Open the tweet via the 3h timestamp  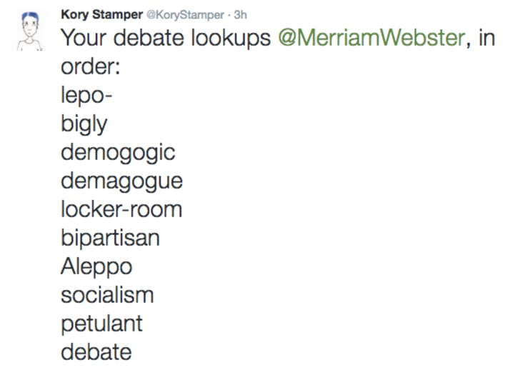click(241, 14)
